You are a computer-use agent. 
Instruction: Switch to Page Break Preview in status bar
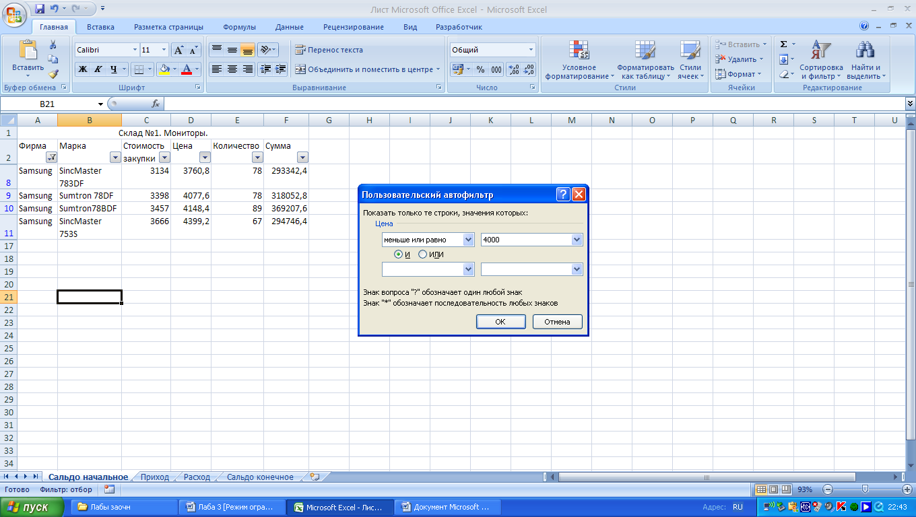tap(787, 489)
